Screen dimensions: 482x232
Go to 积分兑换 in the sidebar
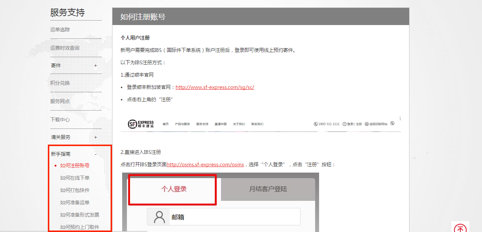(x=60, y=83)
